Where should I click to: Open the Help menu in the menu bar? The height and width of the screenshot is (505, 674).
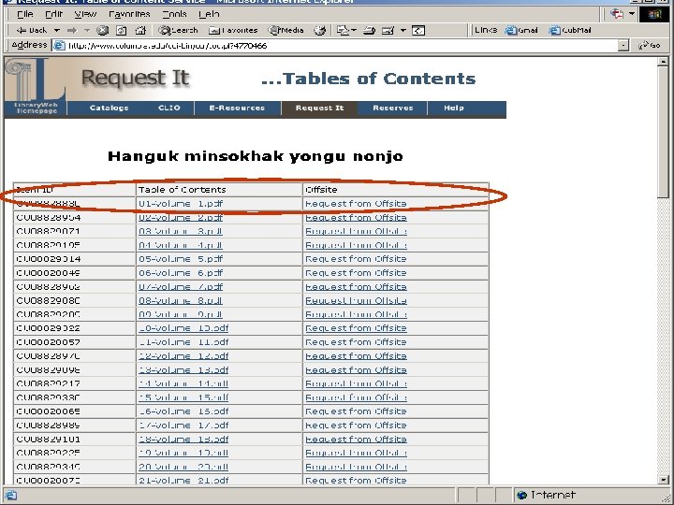point(209,14)
